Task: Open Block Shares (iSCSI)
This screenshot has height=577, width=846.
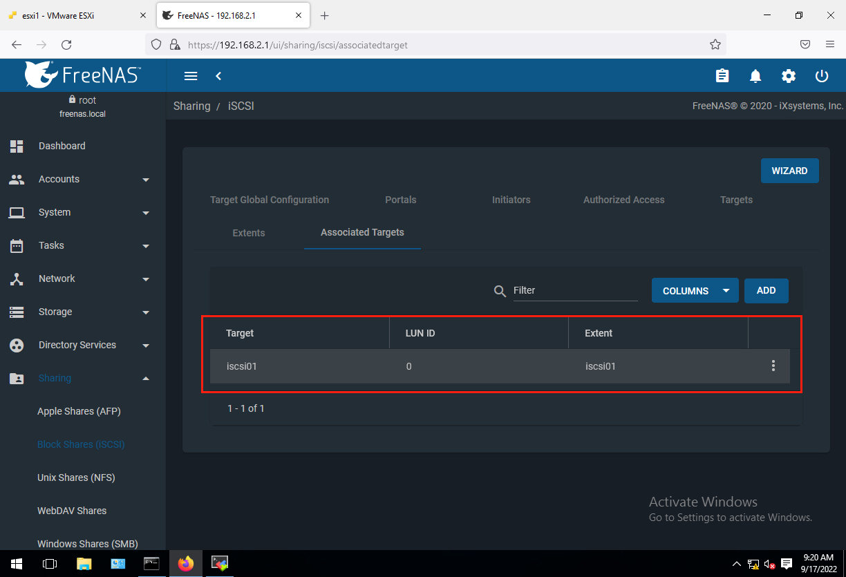Action: (81, 444)
